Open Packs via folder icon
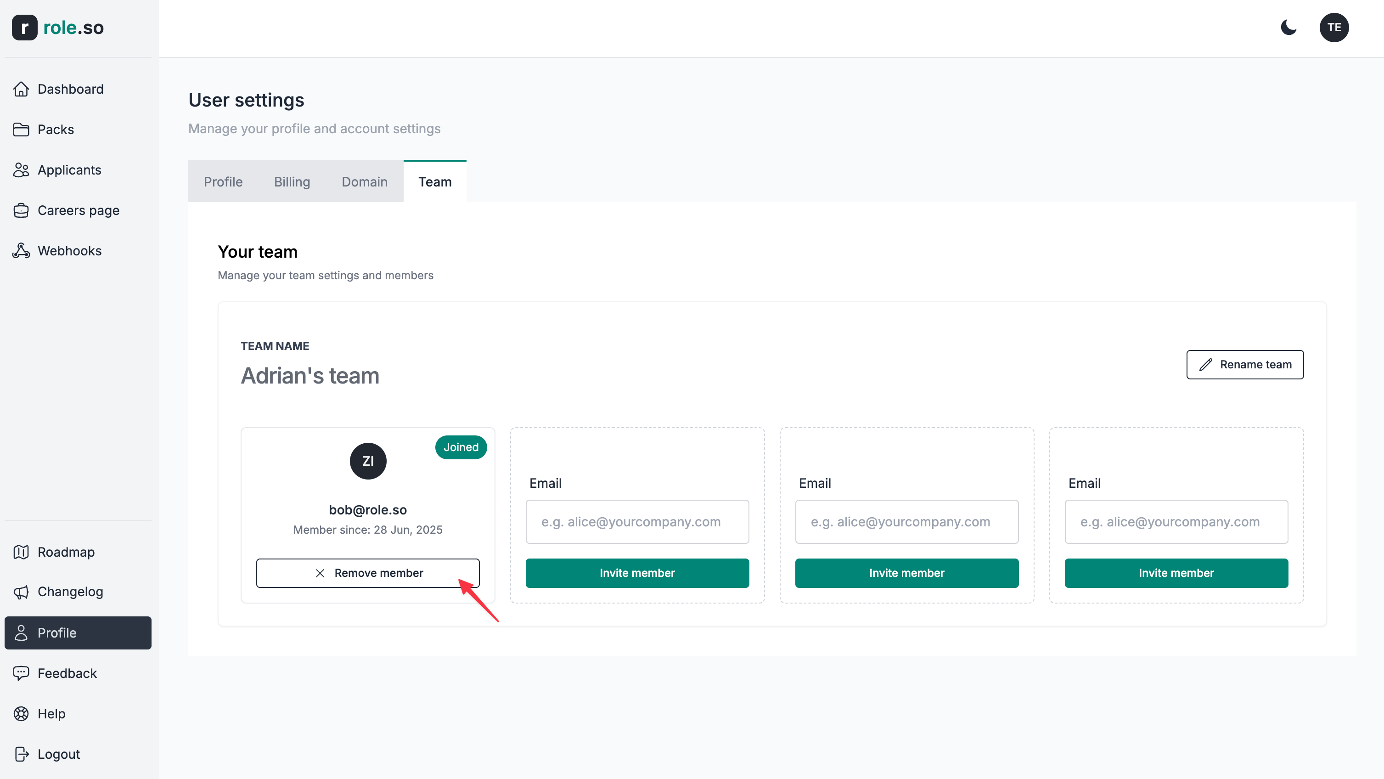The image size is (1384, 779). 21,130
